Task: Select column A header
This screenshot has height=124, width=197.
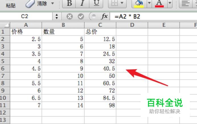Action: [x=26, y=25]
